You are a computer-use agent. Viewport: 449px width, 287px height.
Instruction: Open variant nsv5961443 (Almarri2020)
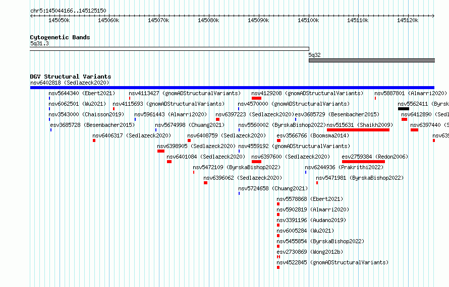coord(171,114)
